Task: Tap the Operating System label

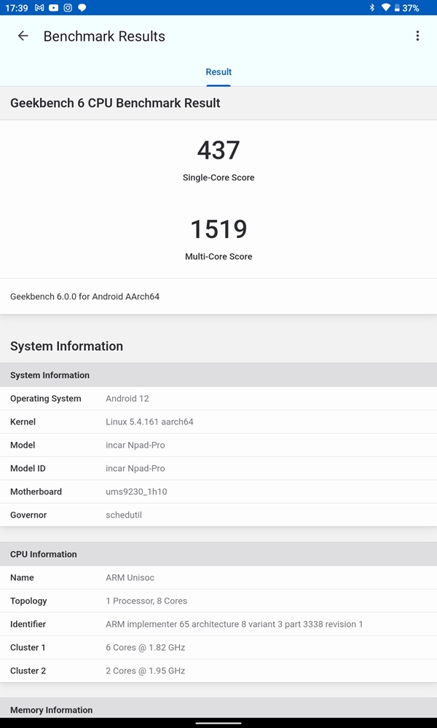Action: 45,398
